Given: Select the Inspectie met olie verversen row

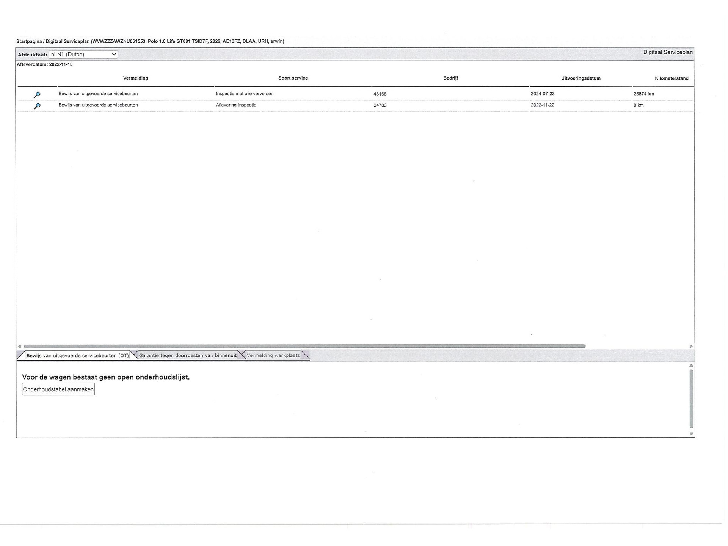Looking at the screenshot, I should (244, 94).
